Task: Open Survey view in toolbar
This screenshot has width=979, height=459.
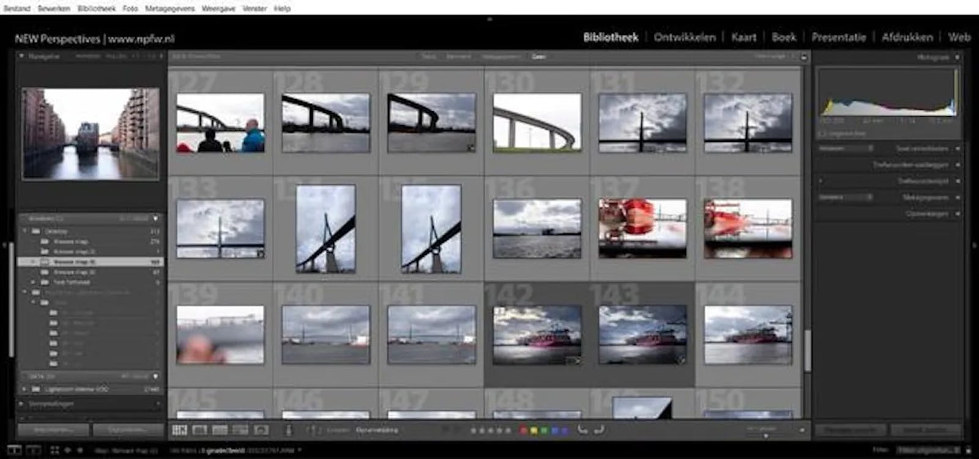Action: pos(240,430)
